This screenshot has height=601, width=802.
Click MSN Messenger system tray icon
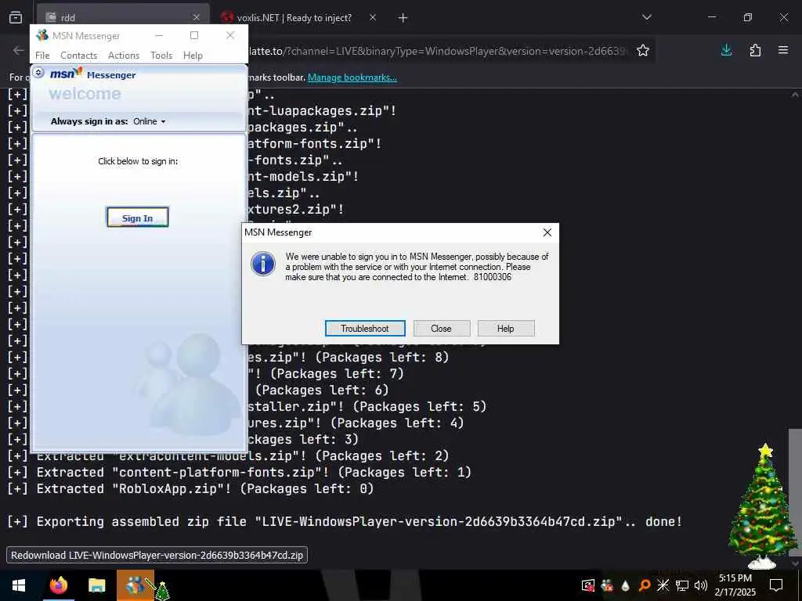[x=607, y=585]
